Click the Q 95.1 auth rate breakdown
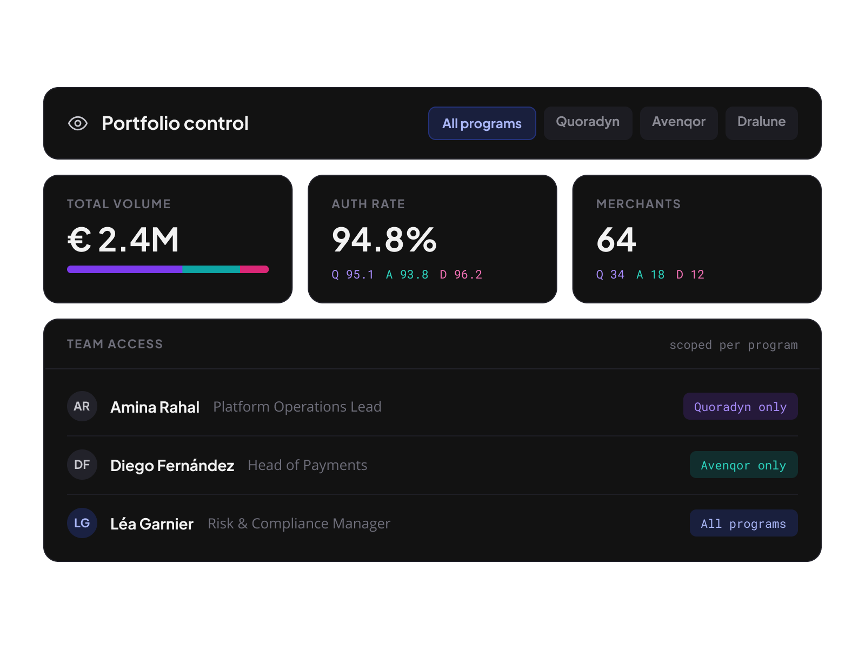The height and width of the screenshot is (649, 865). [352, 275]
